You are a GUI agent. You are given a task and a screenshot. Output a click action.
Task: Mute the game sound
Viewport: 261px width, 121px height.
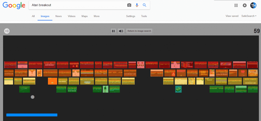(x=121, y=31)
